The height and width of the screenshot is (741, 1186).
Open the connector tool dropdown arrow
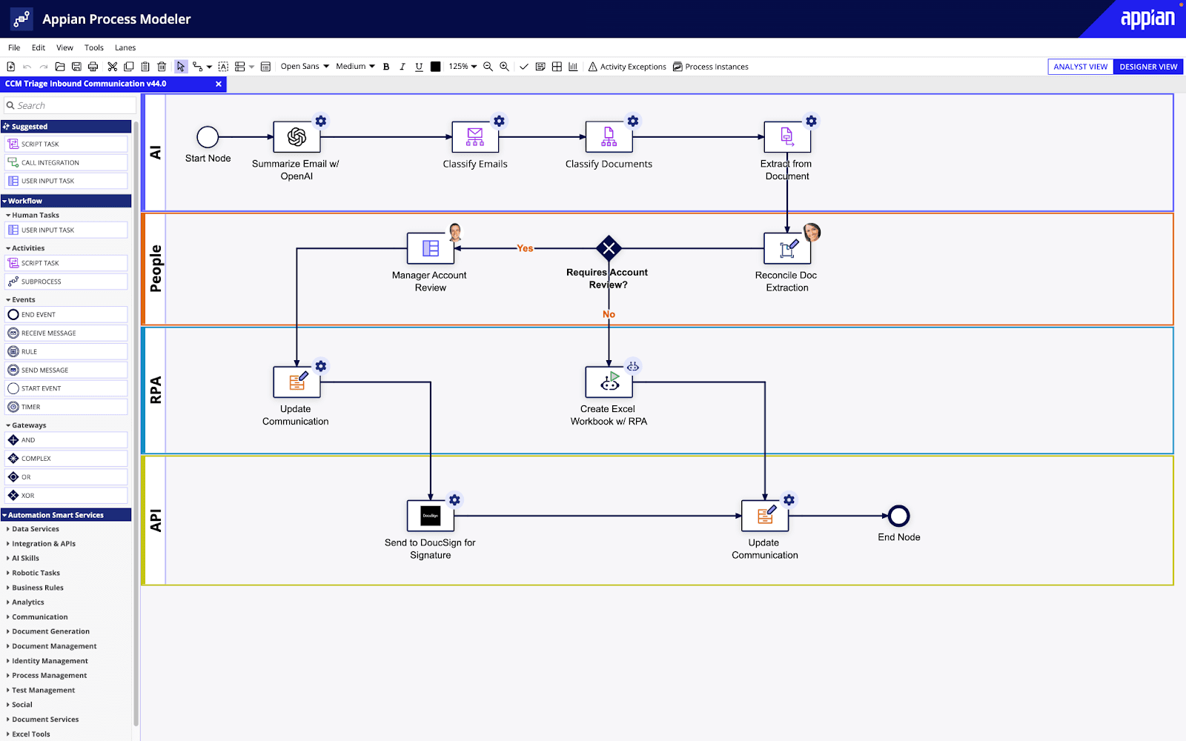tap(209, 67)
